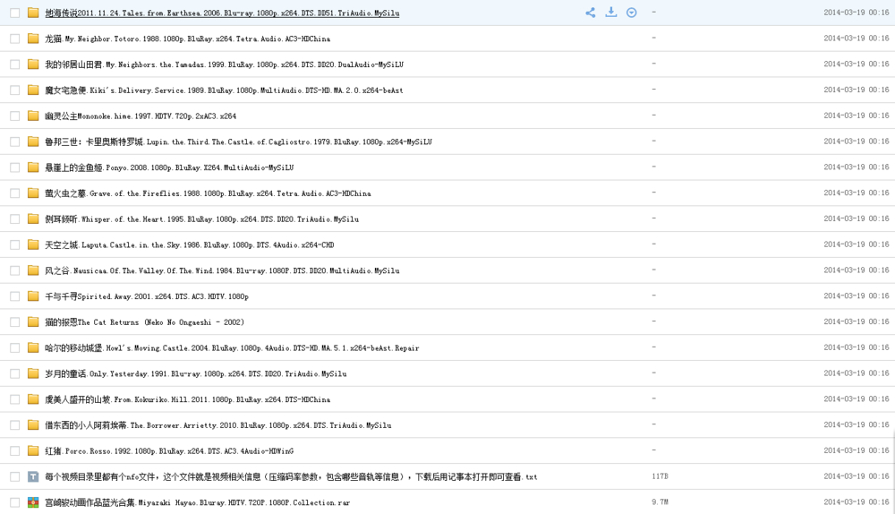Open From.Kokuriko.Hill.2011 folder name
Viewport: 895px width, 514px height.
(187, 398)
